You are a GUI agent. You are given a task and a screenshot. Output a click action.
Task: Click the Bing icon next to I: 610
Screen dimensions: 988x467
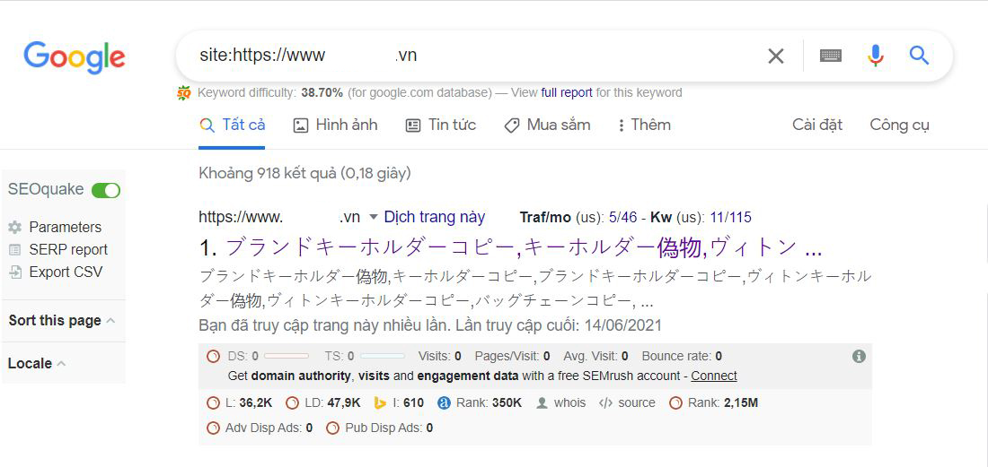pos(379,402)
